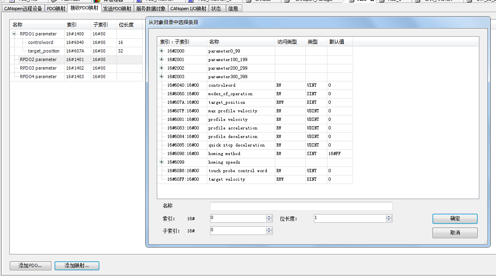Expand the 16#6099 homing speeds entry
The height and width of the screenshot is (276, 496).
(x=162, y=162)
